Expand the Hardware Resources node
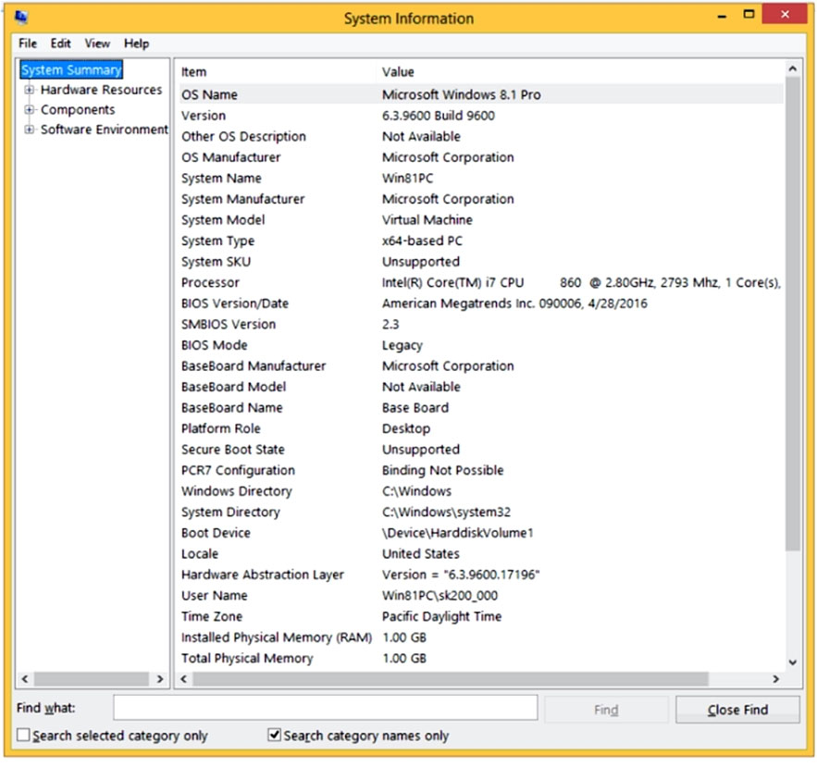Screen dimensions: 817x767 point(30,90)
